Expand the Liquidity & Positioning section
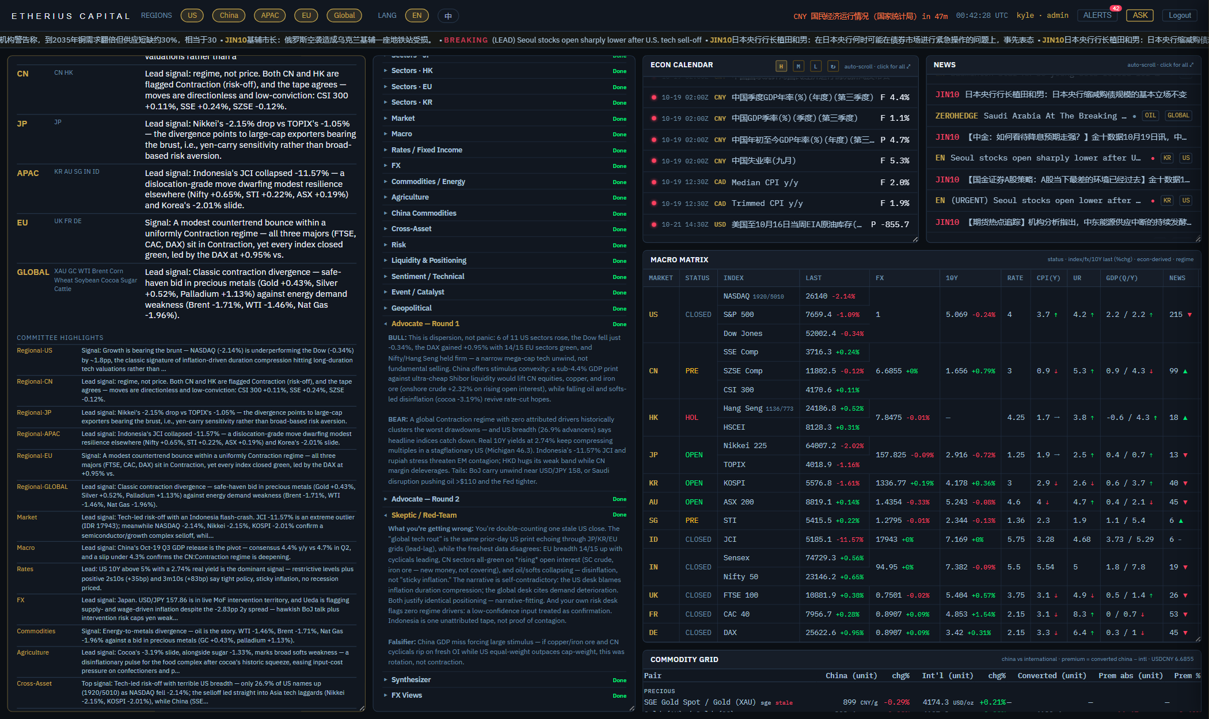This screenshot has height=719, width=1209. pyautogui.click(x=505, y=261)
